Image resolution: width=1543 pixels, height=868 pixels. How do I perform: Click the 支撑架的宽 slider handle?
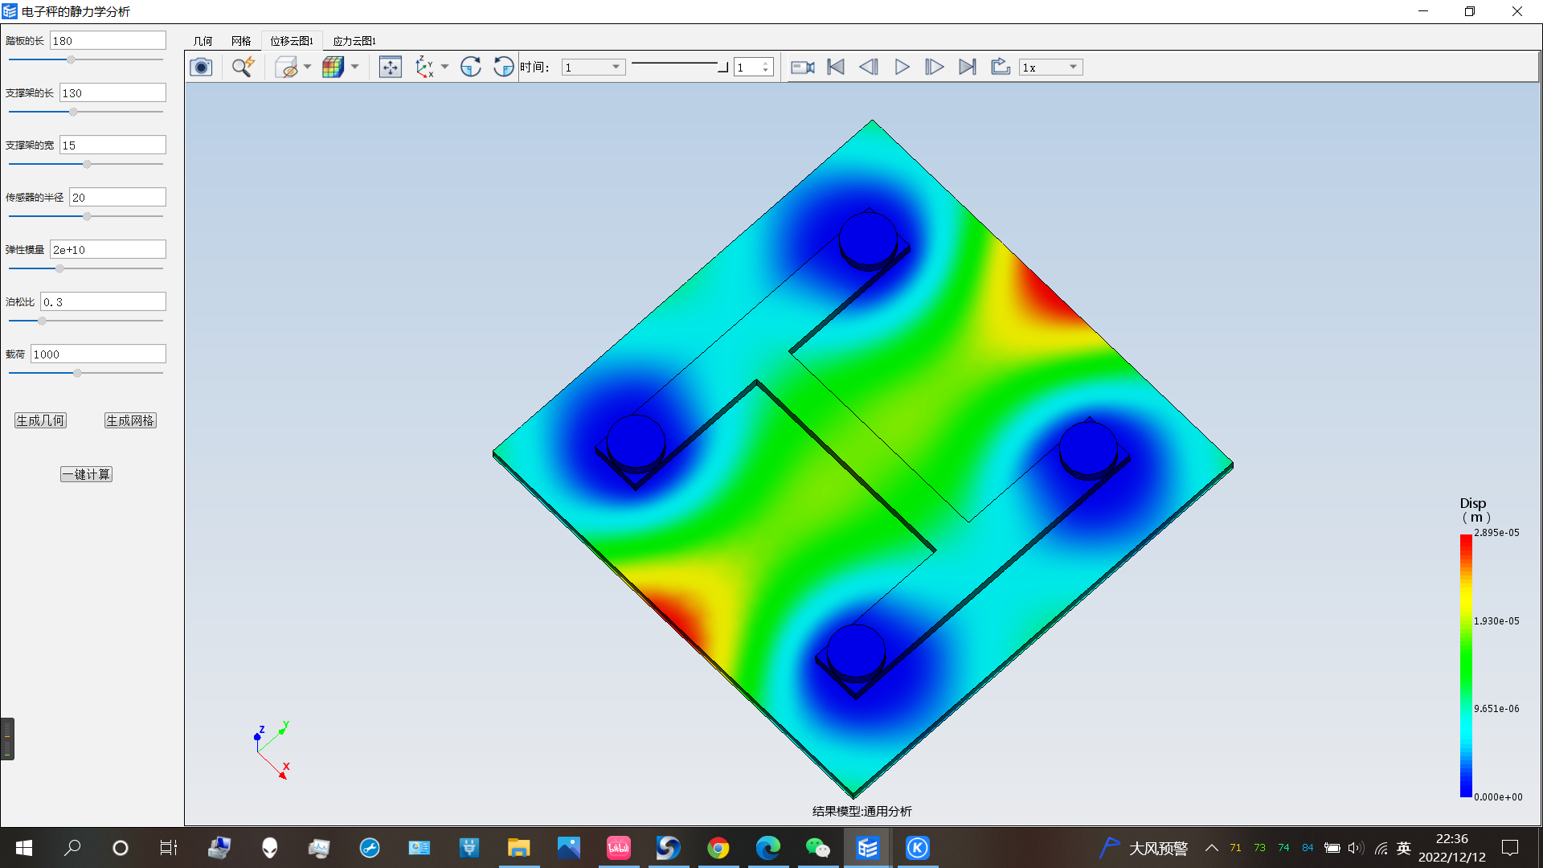87,164
